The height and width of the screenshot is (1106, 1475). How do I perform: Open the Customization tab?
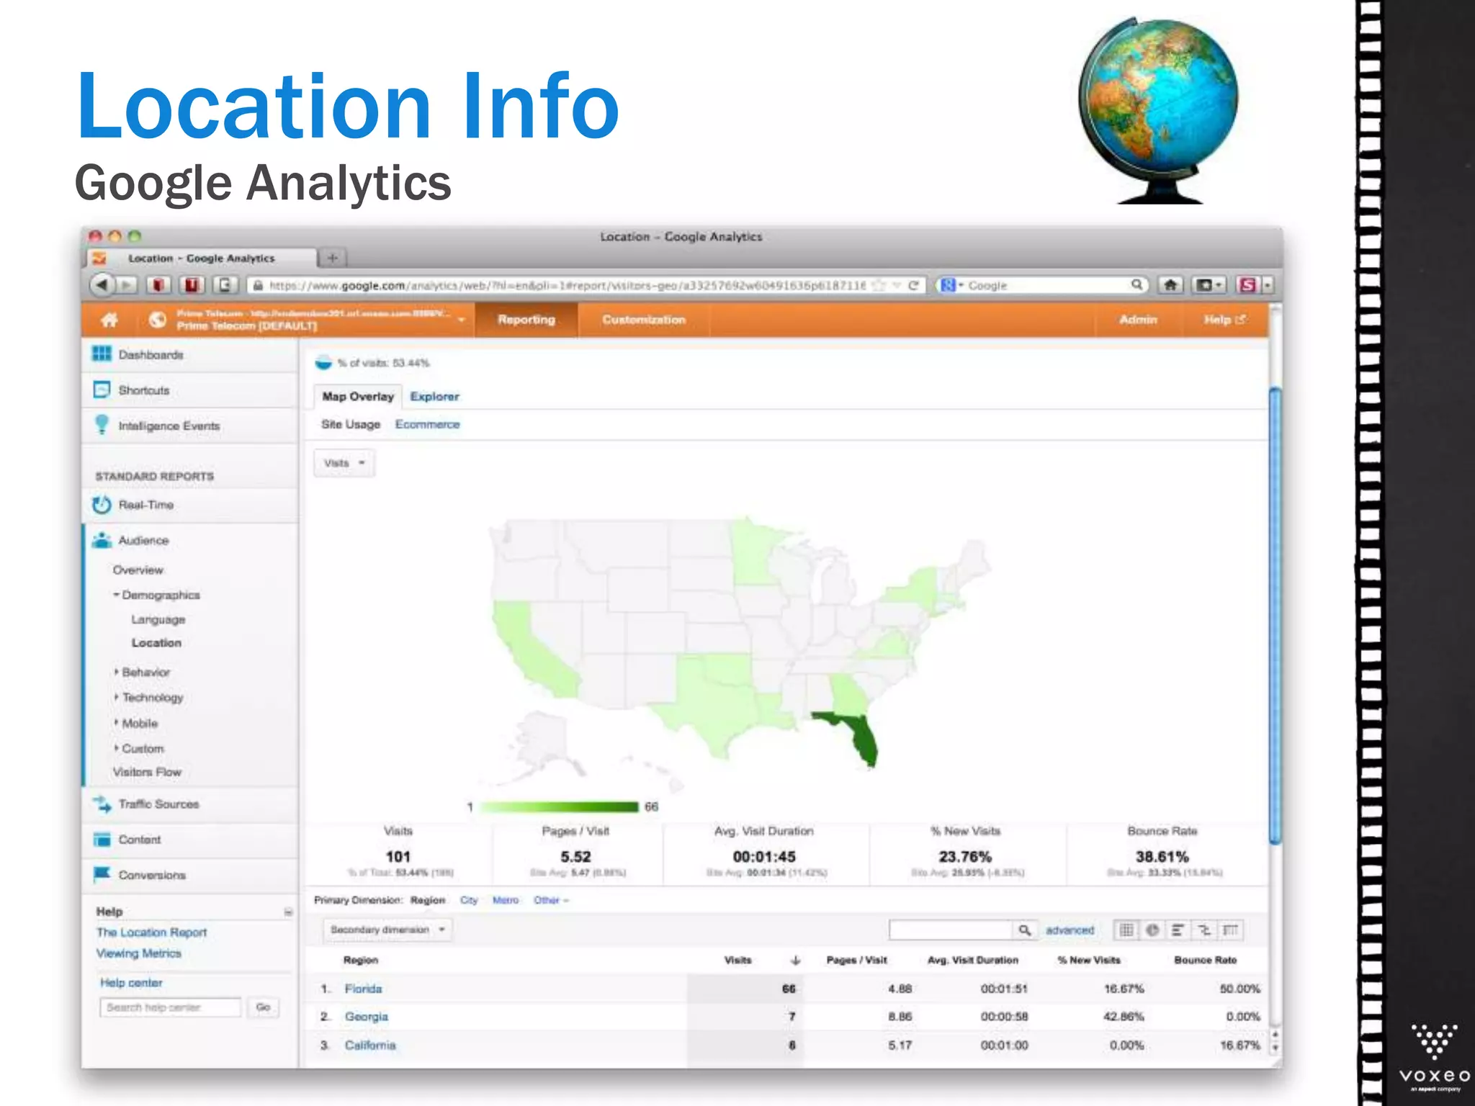click(x=644, y=320)
